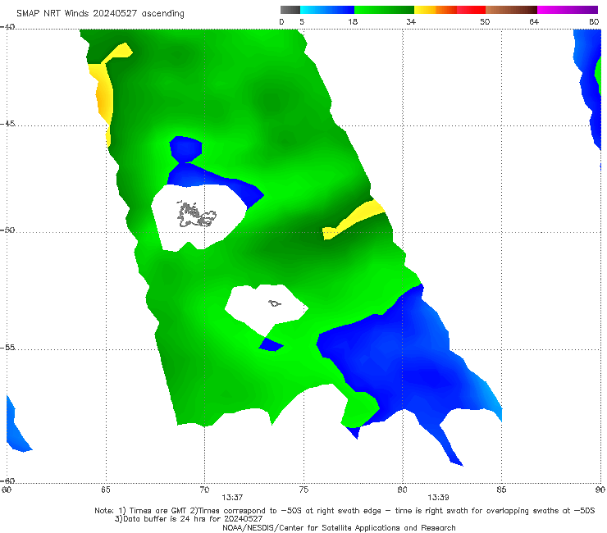Click the 'SMAP NRT Winds 20240527 ascending' title
This screenshot has height=533, width=607.
pyautogui.click(x=100, y=14)
